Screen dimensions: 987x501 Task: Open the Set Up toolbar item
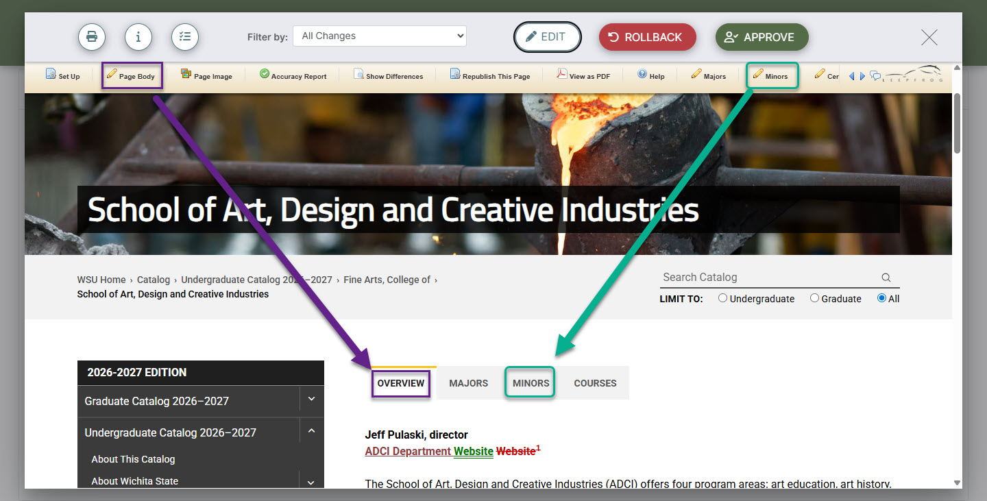pos(62,75)
